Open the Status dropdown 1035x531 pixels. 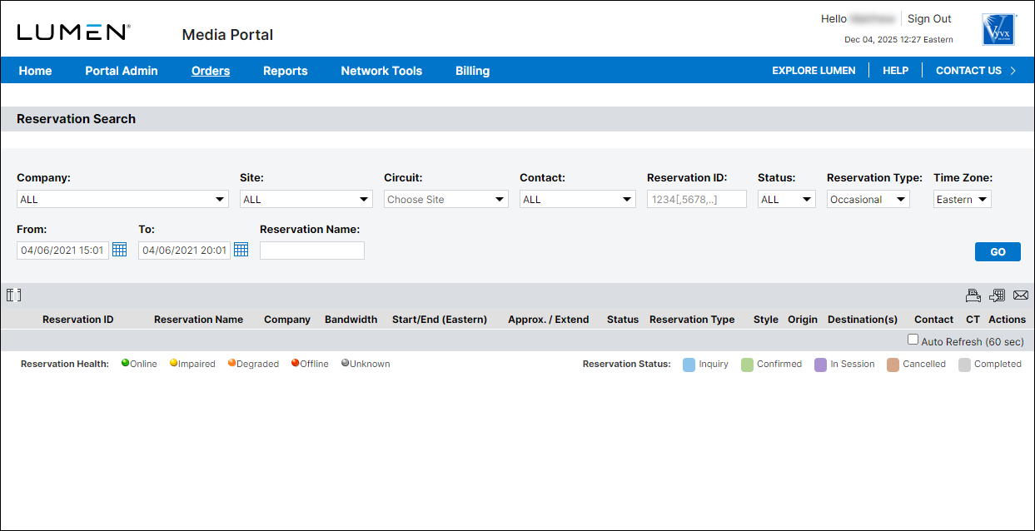(x=786, y=200)
